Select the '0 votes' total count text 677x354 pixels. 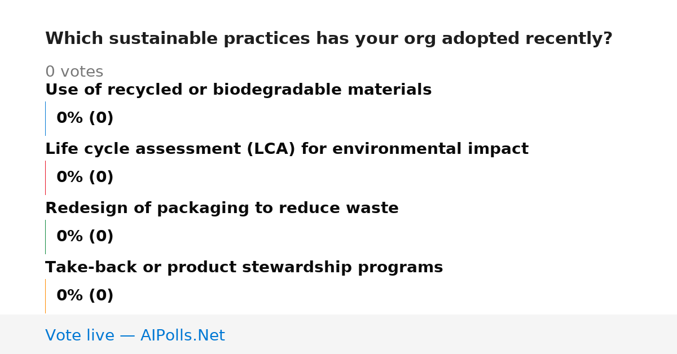tap(74, 72)
